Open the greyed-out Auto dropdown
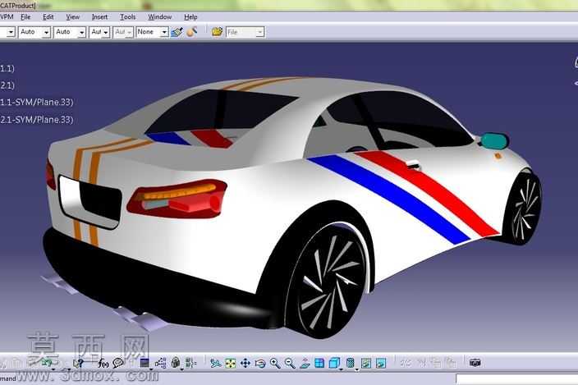578x385 pixels. [x=129, y=32]
